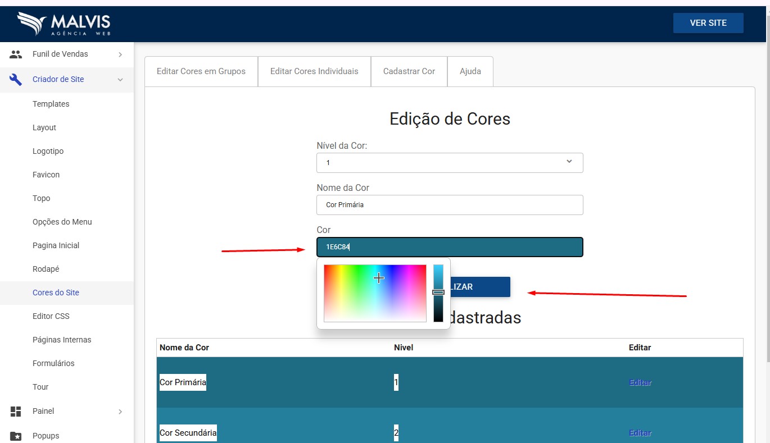This screenshot has height=443, width=770.
Task: Select the Cadastrar Cor tab
Action: tap(409, 71)
